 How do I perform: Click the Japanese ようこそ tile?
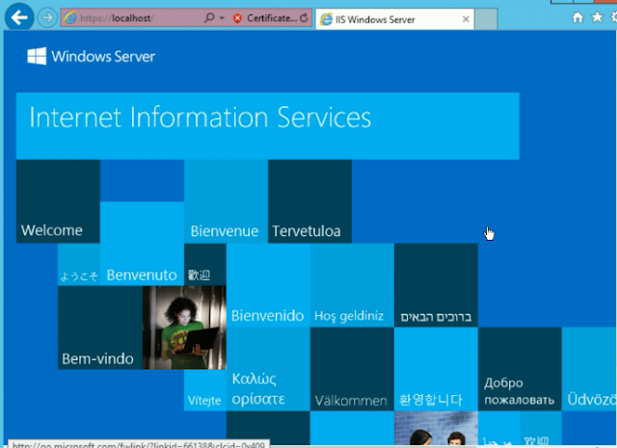coord(79,264)
